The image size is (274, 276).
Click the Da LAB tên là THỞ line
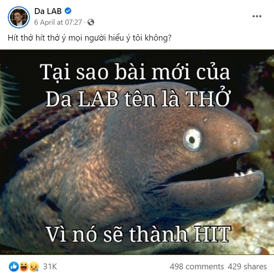click(138, 98)
